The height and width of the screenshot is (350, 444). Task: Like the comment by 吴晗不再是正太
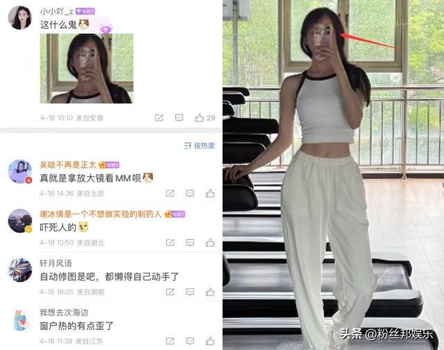[x=210, y=193]
